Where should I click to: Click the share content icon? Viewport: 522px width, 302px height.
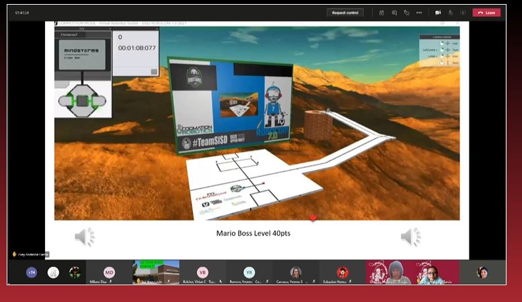pyautogui.click(x=463, y=13)
